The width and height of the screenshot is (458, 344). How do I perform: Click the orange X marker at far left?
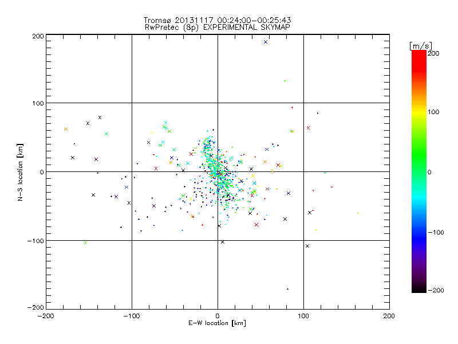[66, 129]
